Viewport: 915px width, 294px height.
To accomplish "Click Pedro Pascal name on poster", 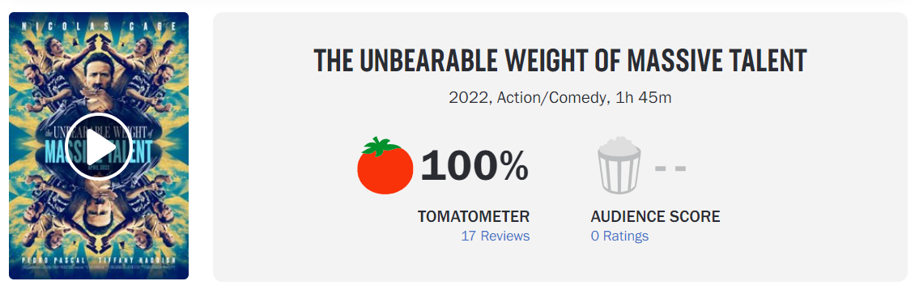I will [x=54, y=259].
